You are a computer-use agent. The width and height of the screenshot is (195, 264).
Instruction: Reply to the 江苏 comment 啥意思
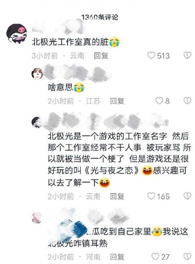(117, 101)
